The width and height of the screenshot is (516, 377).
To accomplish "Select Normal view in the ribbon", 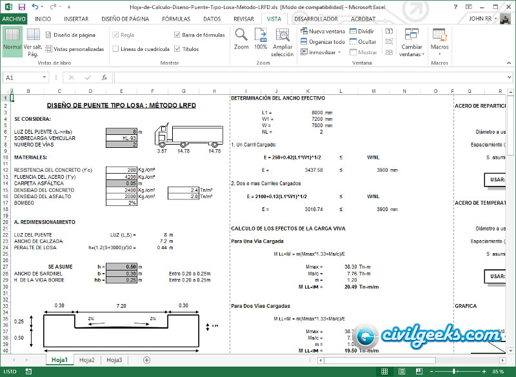I will pyautogui.click(x=12, y=41).
